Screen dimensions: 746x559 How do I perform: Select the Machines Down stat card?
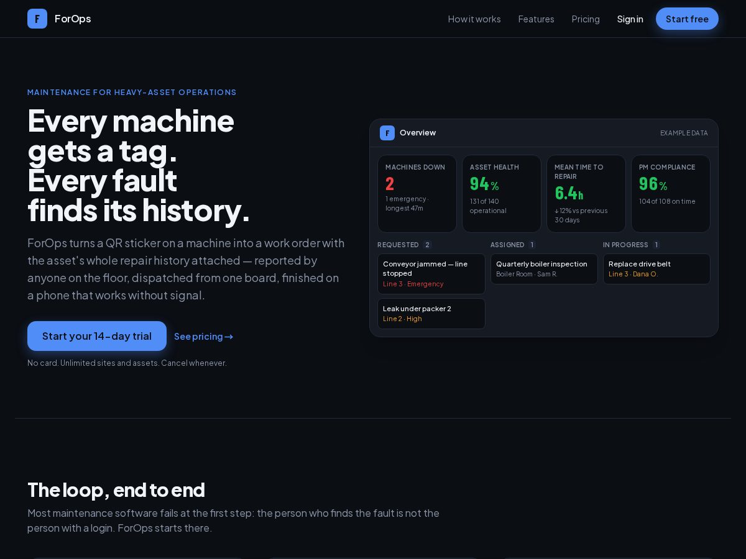pos(417,194)
